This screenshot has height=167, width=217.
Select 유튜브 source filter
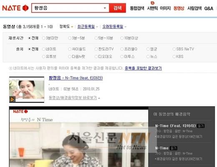[43, 57]
